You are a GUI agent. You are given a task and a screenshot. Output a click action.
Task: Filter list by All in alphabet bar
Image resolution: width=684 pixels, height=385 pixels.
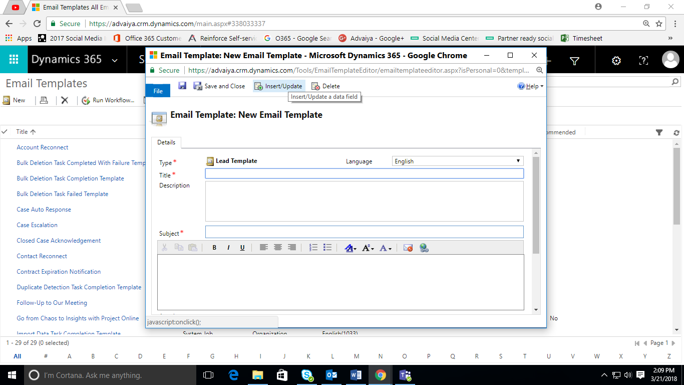pos(18,356)
